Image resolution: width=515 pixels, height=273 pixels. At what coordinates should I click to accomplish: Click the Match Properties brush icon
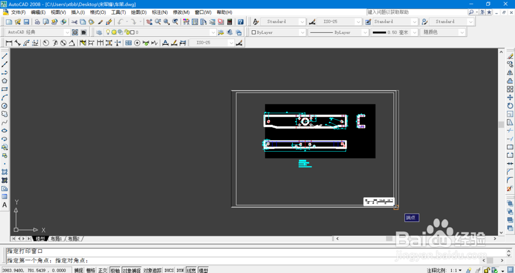[109, 22]
